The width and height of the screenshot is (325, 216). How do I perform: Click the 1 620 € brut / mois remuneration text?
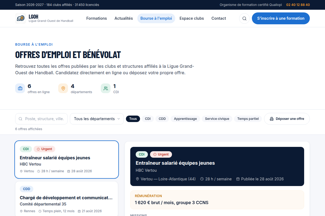(172, 202)
